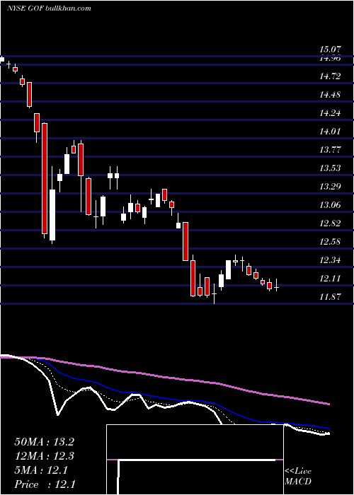Click the Price : 12.1 readout
The width and height of the screenshot is (354, 495).
pos(45,484)
